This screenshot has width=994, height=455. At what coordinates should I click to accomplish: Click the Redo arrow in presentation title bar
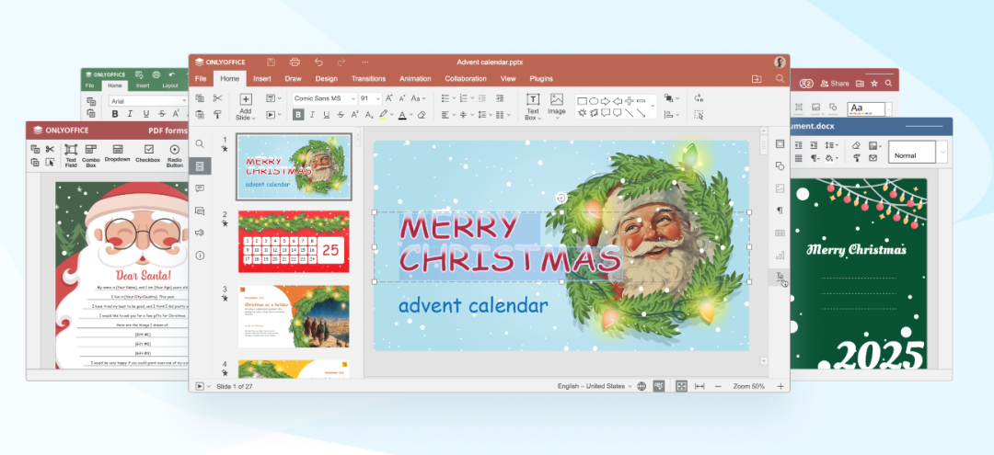click(341, 62)
